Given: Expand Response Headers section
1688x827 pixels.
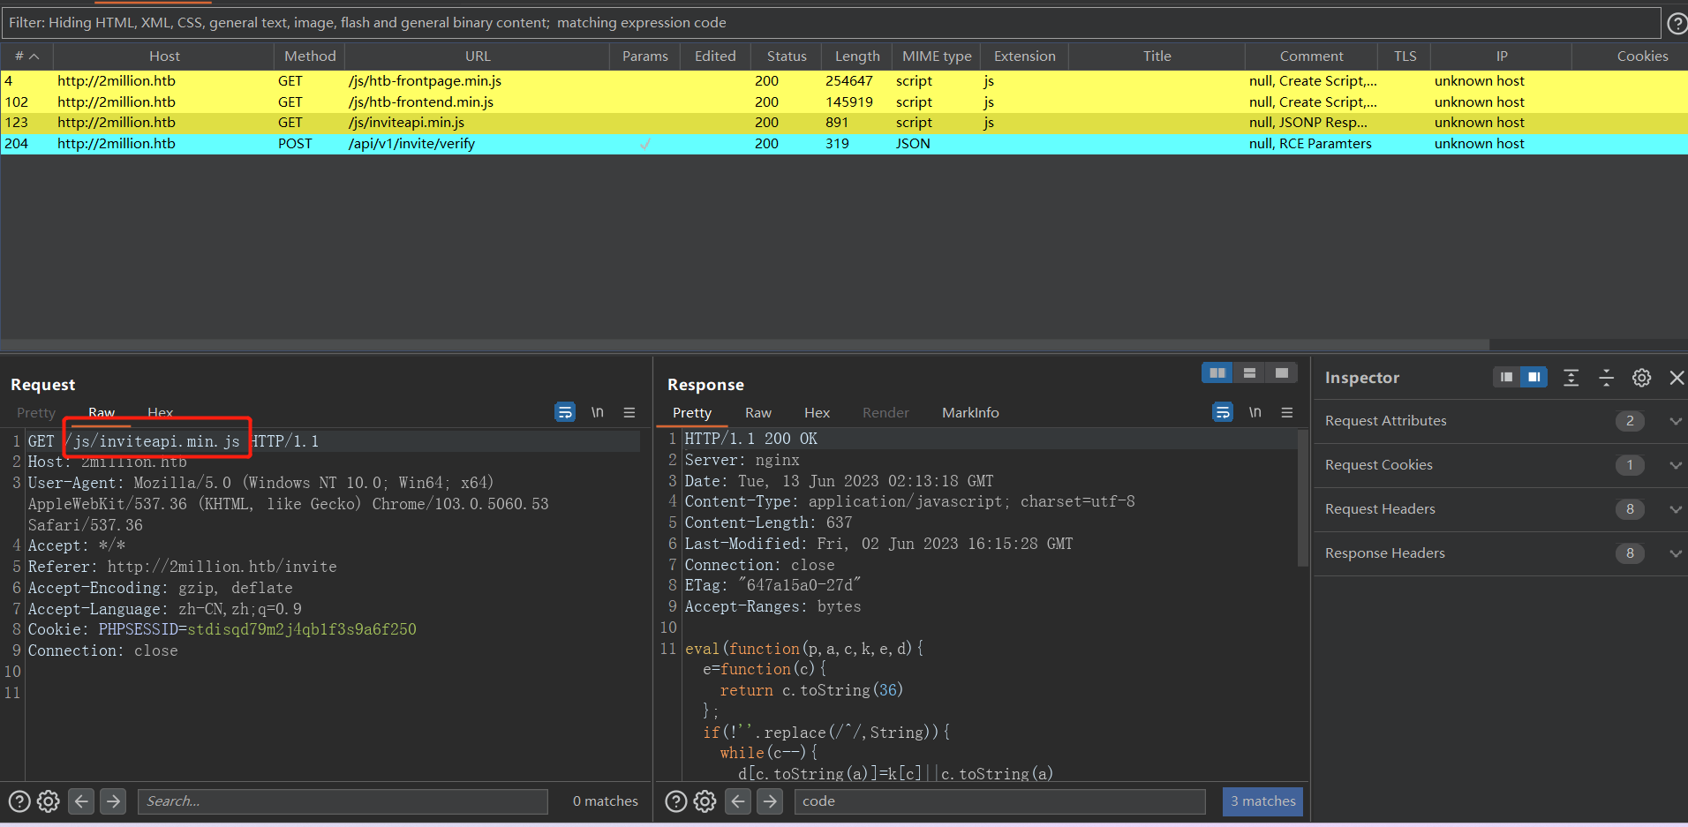Looking at the screenshot, I should 1675,553.
